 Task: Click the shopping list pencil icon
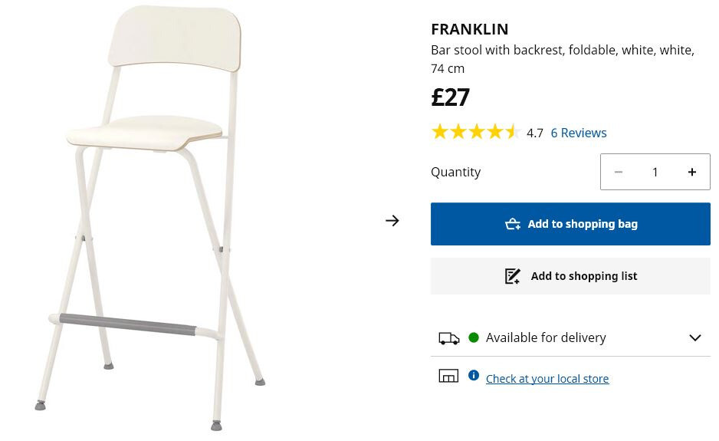[x=513, y=276]
